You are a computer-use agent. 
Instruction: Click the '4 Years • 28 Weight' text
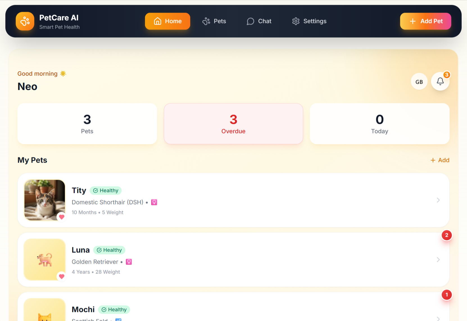point(96,272)
